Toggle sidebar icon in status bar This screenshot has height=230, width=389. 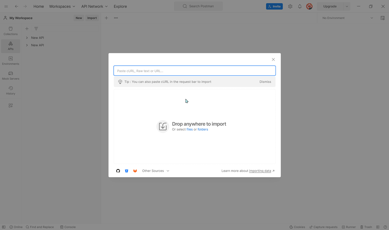coord(4,227)
